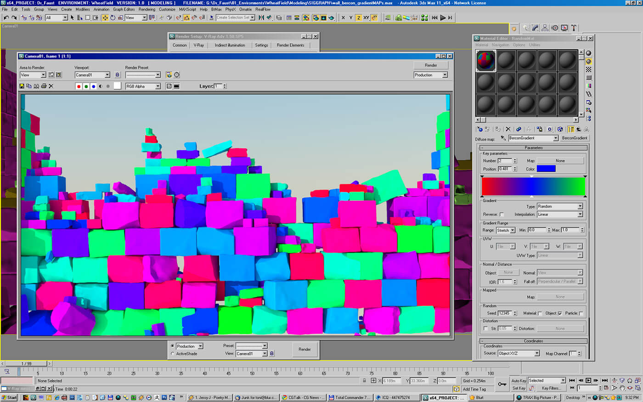The image size is (643, 402).
Task: Collapse the Coordinates rollout
Action: pos(534,341)
